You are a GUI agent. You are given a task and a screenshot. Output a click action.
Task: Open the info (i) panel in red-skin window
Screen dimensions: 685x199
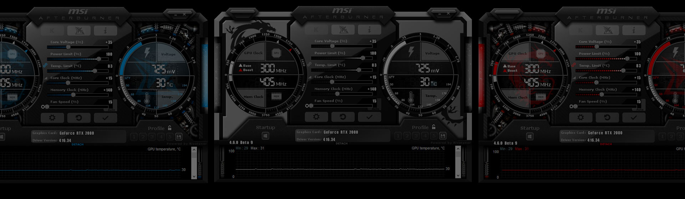(x=634, y=30)
